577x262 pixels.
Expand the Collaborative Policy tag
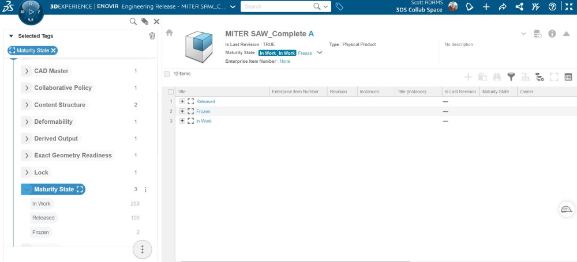pyautogui.click(x=27, y=88)
